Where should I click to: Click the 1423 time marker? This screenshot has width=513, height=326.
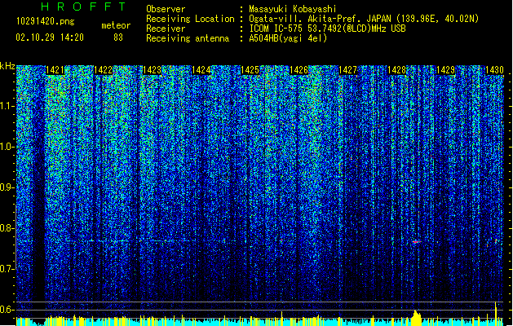153,70
